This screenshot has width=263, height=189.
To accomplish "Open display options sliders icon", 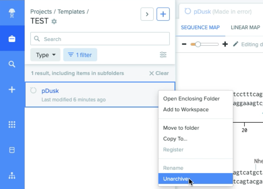I will pos(163,55).
